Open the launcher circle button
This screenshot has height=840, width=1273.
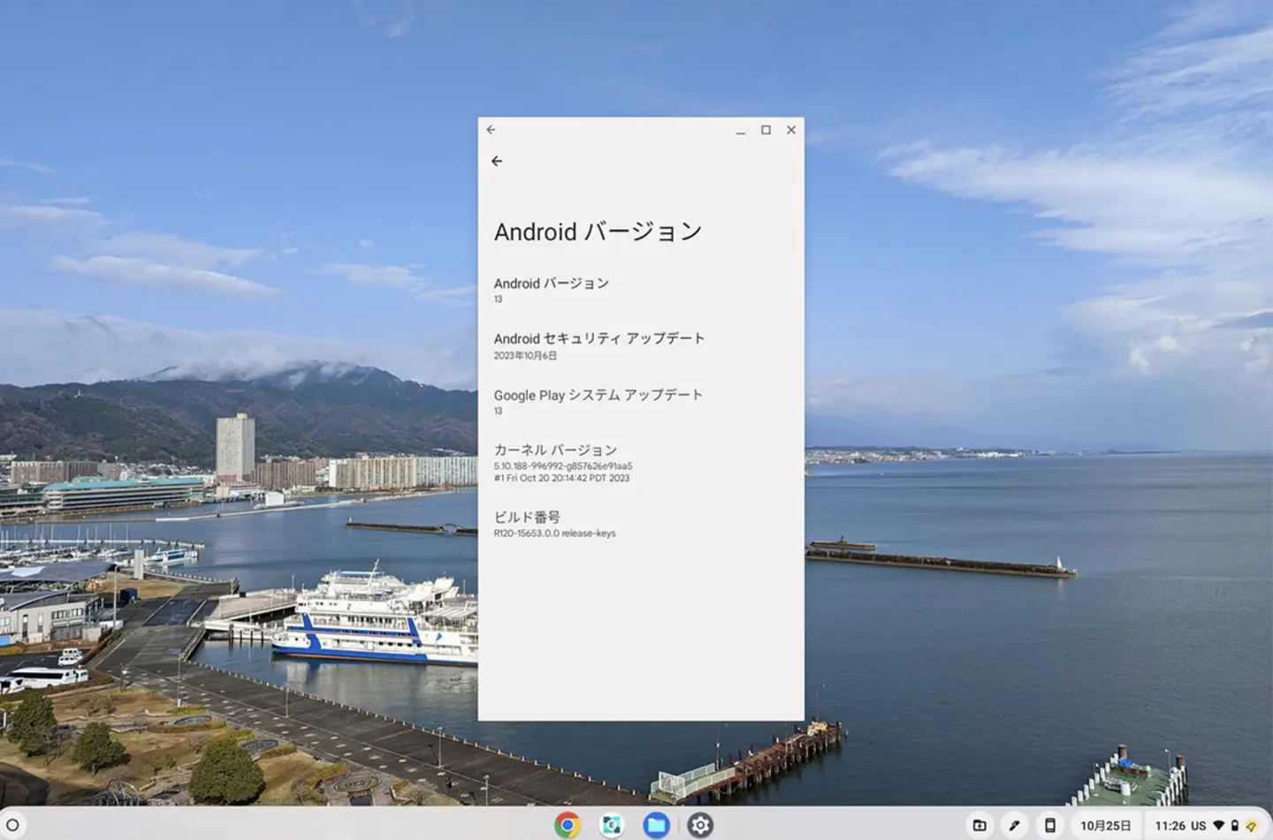click(x=12, y=826)
